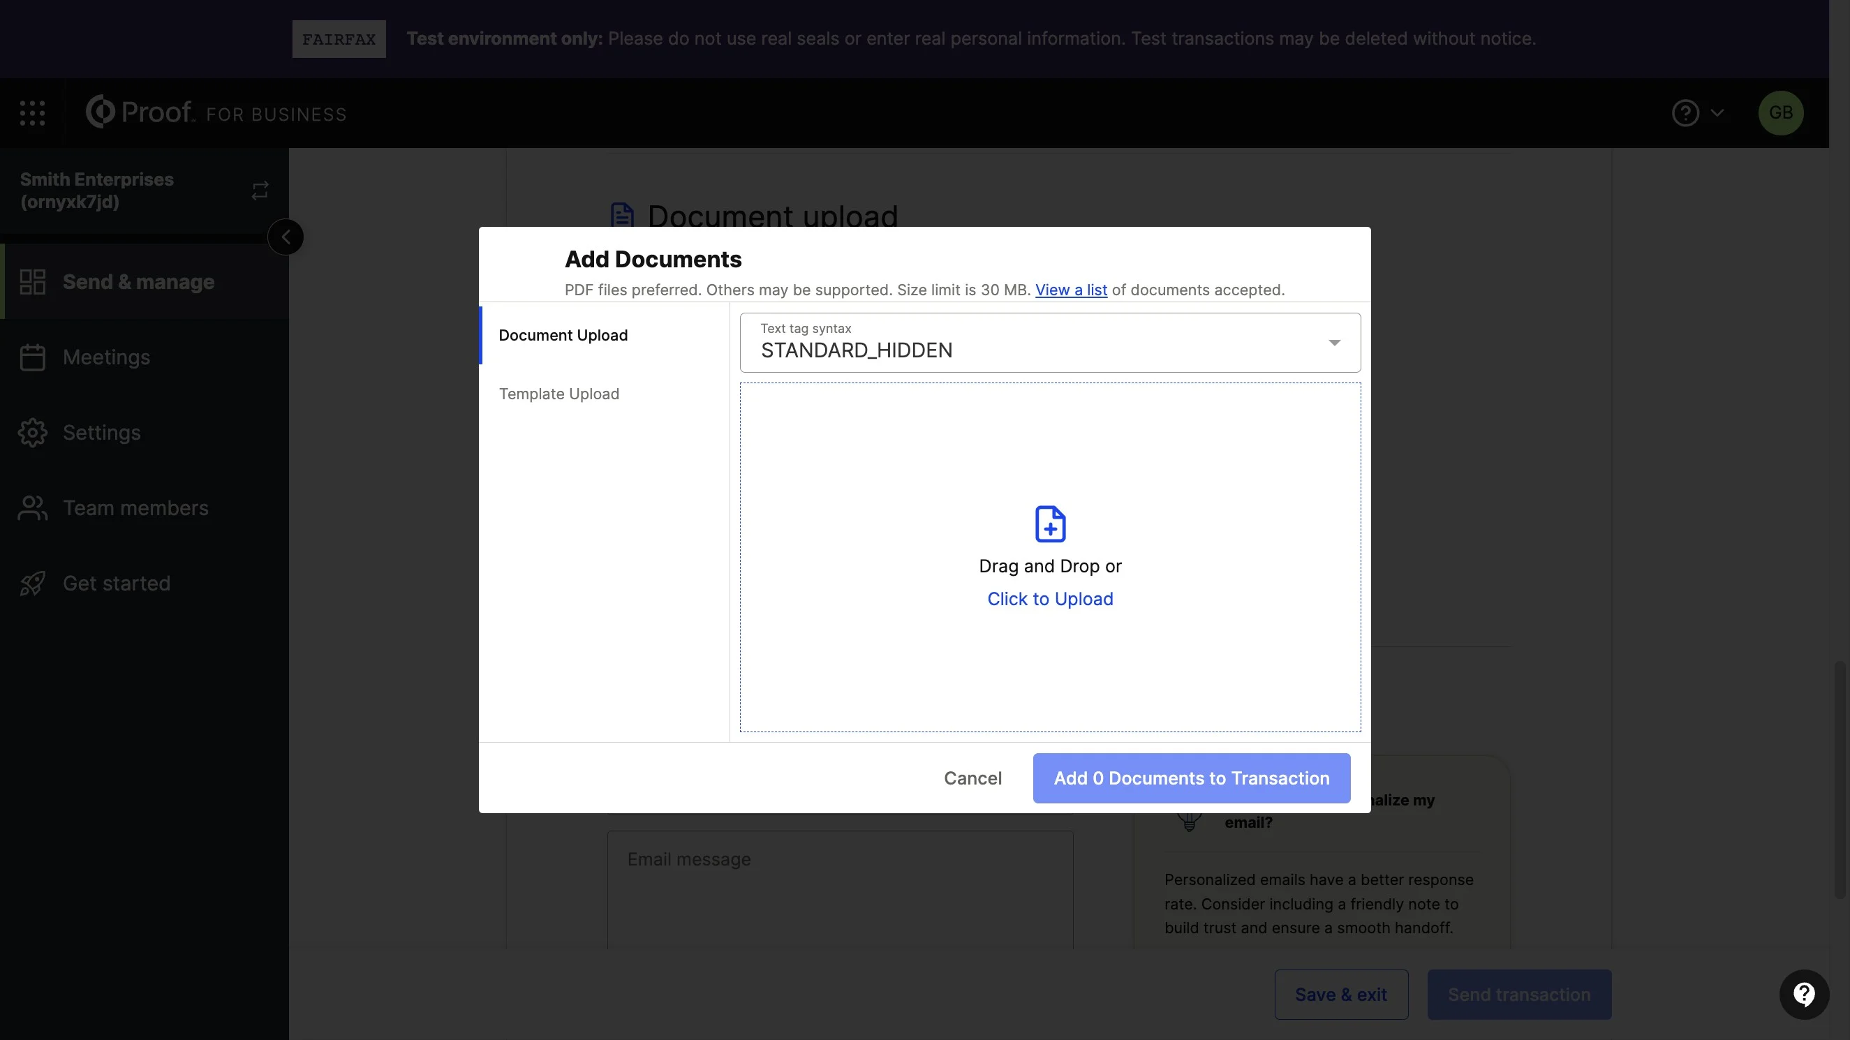Open the Text tag syntax dropdown
This screenshot has width=1850, height=1040.
1050,343
